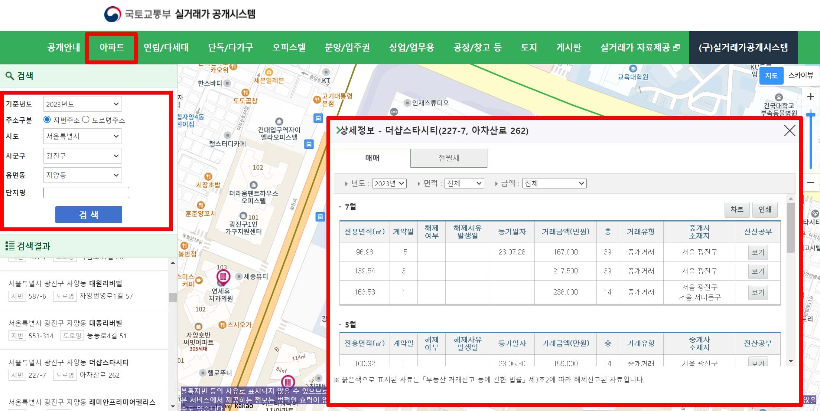This screenshot has height=411, width=820.
Task: Switch to the 전월세 tab
Action: pos(449,158)
